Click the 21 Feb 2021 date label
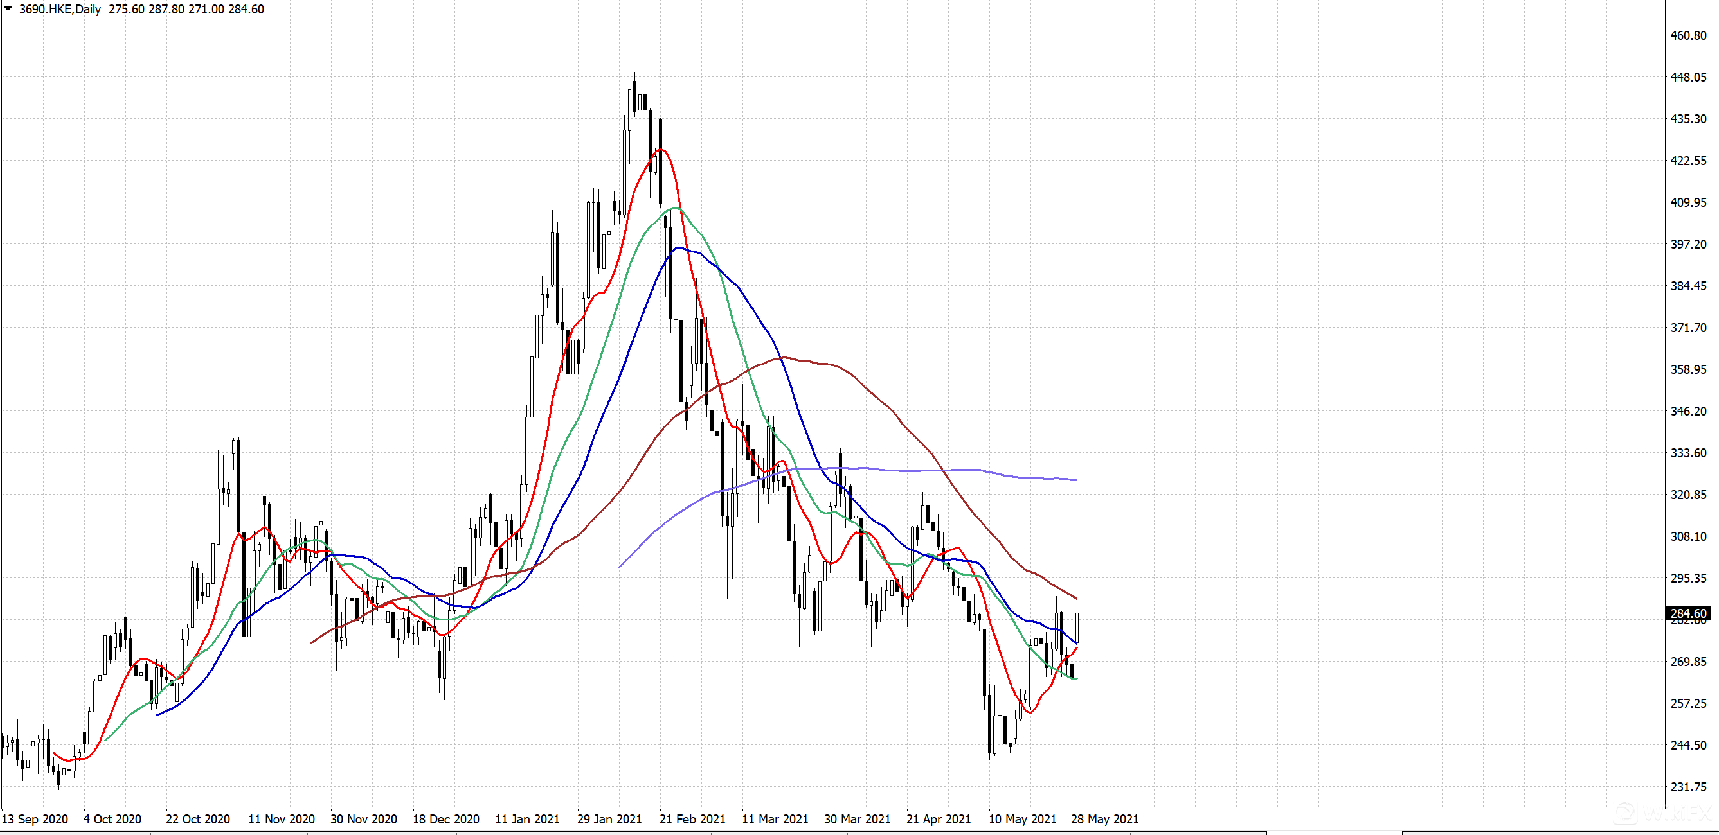Viewport: 1719px width, 835px height. [x=692, y=819]
